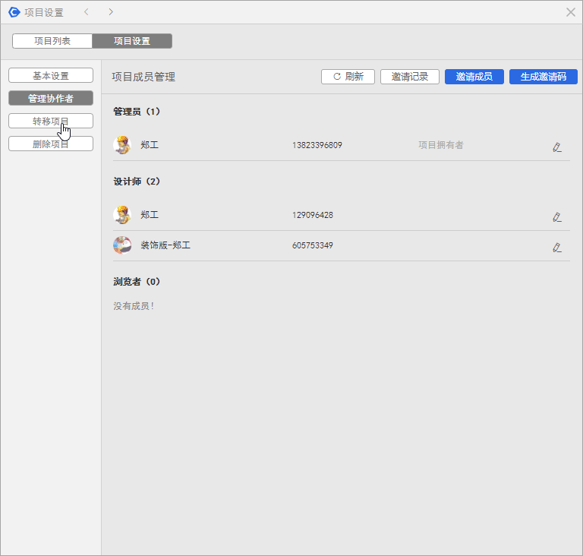Close the 项目设置 window
This screenshot has width=583, height=556.
coord(571,12)
